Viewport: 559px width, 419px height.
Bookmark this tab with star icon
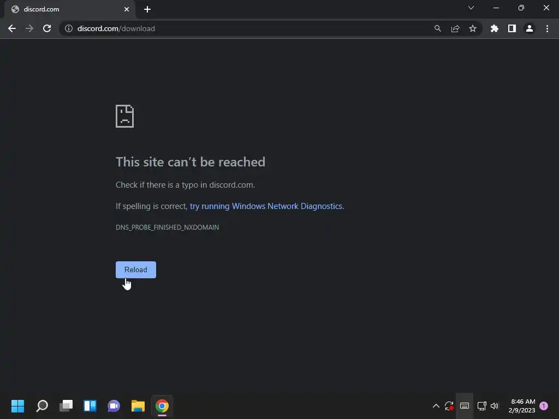[x=473, y=28]
